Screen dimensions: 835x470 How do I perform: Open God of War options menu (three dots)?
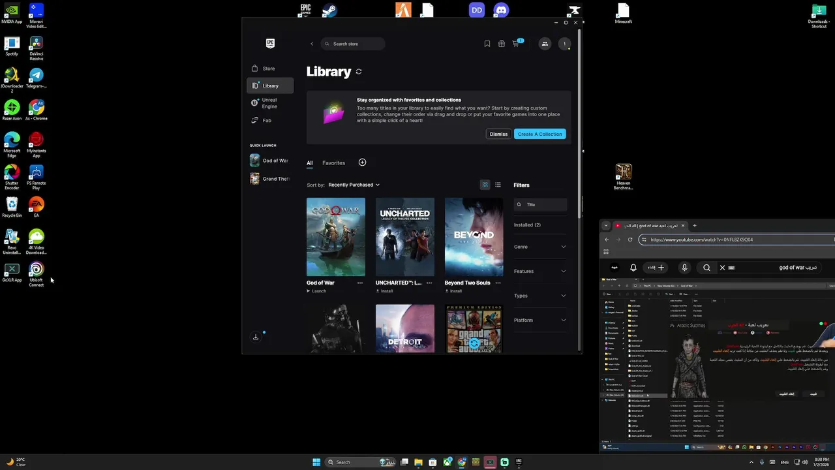click(x=360, y=283)
